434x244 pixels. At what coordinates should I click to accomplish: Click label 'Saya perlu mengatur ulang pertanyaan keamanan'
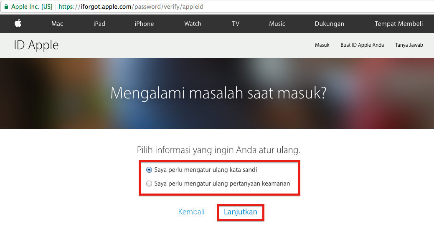[222, 184]
